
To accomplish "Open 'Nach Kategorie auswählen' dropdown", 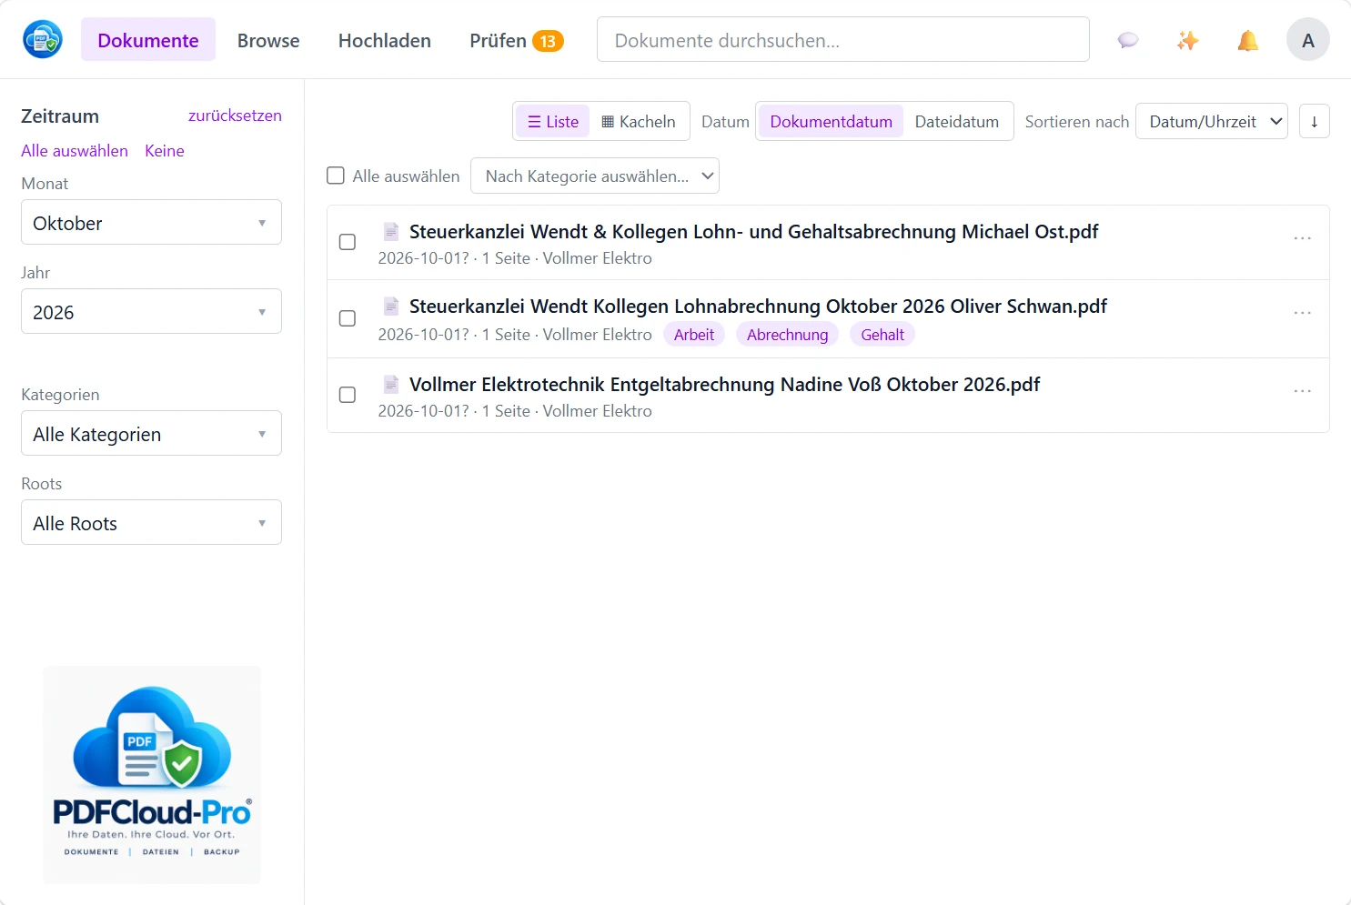I will [x=595, y=176].
